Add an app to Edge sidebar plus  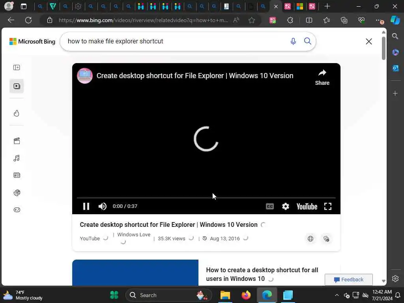tap(395, 93)
